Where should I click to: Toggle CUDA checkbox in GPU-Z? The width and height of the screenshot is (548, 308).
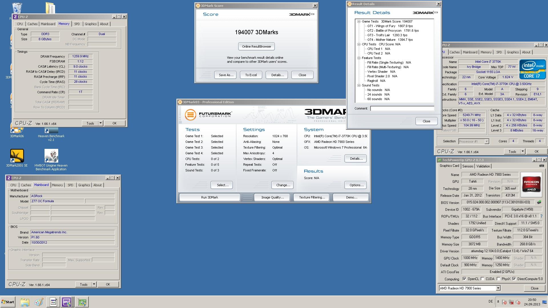pyautogui.click(x=482, y=279)
